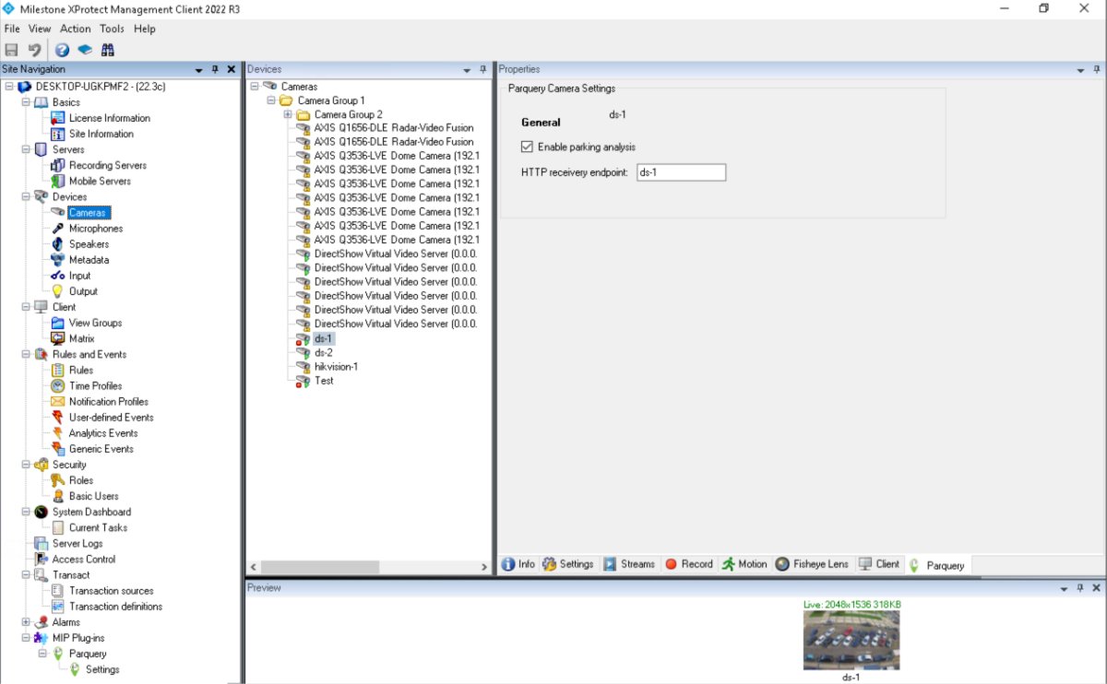This screenshot has height=684, width=1107.
Task: Open the Properties panel dropdown arrow
Action: point(1080,70)
